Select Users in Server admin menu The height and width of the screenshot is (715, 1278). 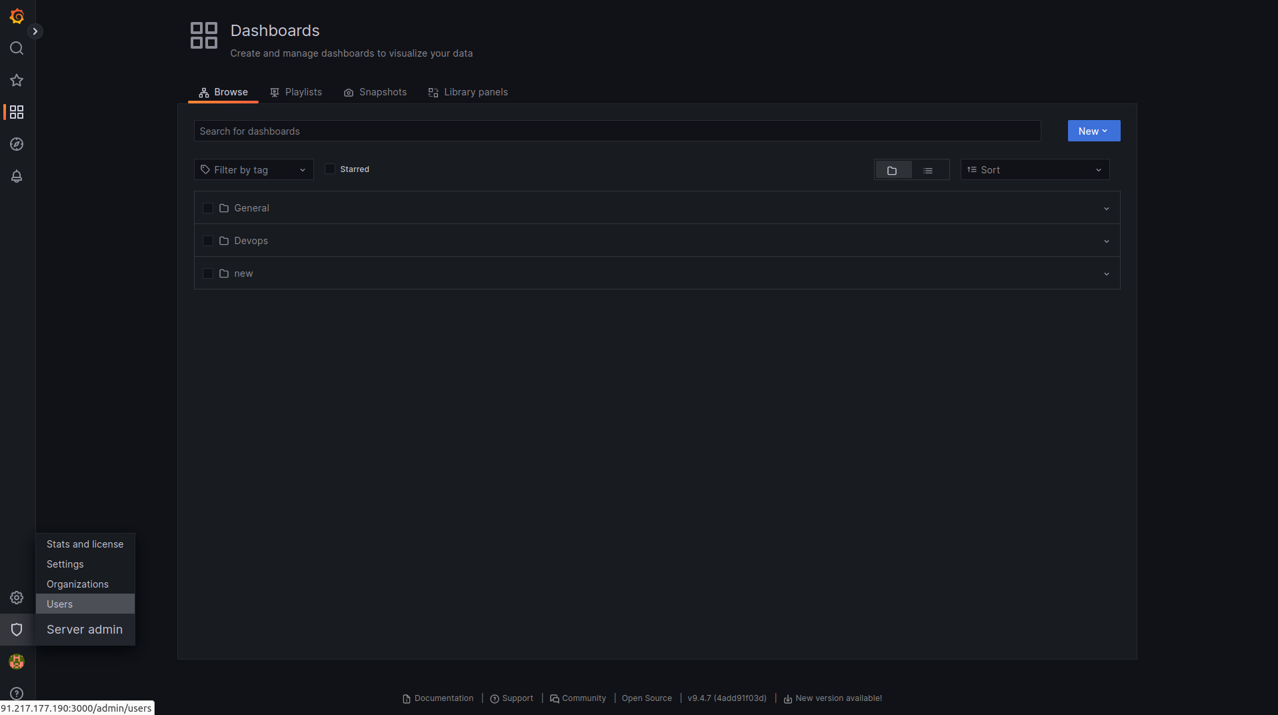coord(85,604)
